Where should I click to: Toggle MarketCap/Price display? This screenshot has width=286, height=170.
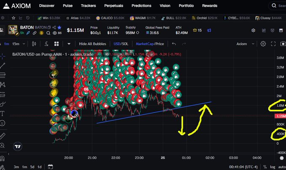click(150, 44)
